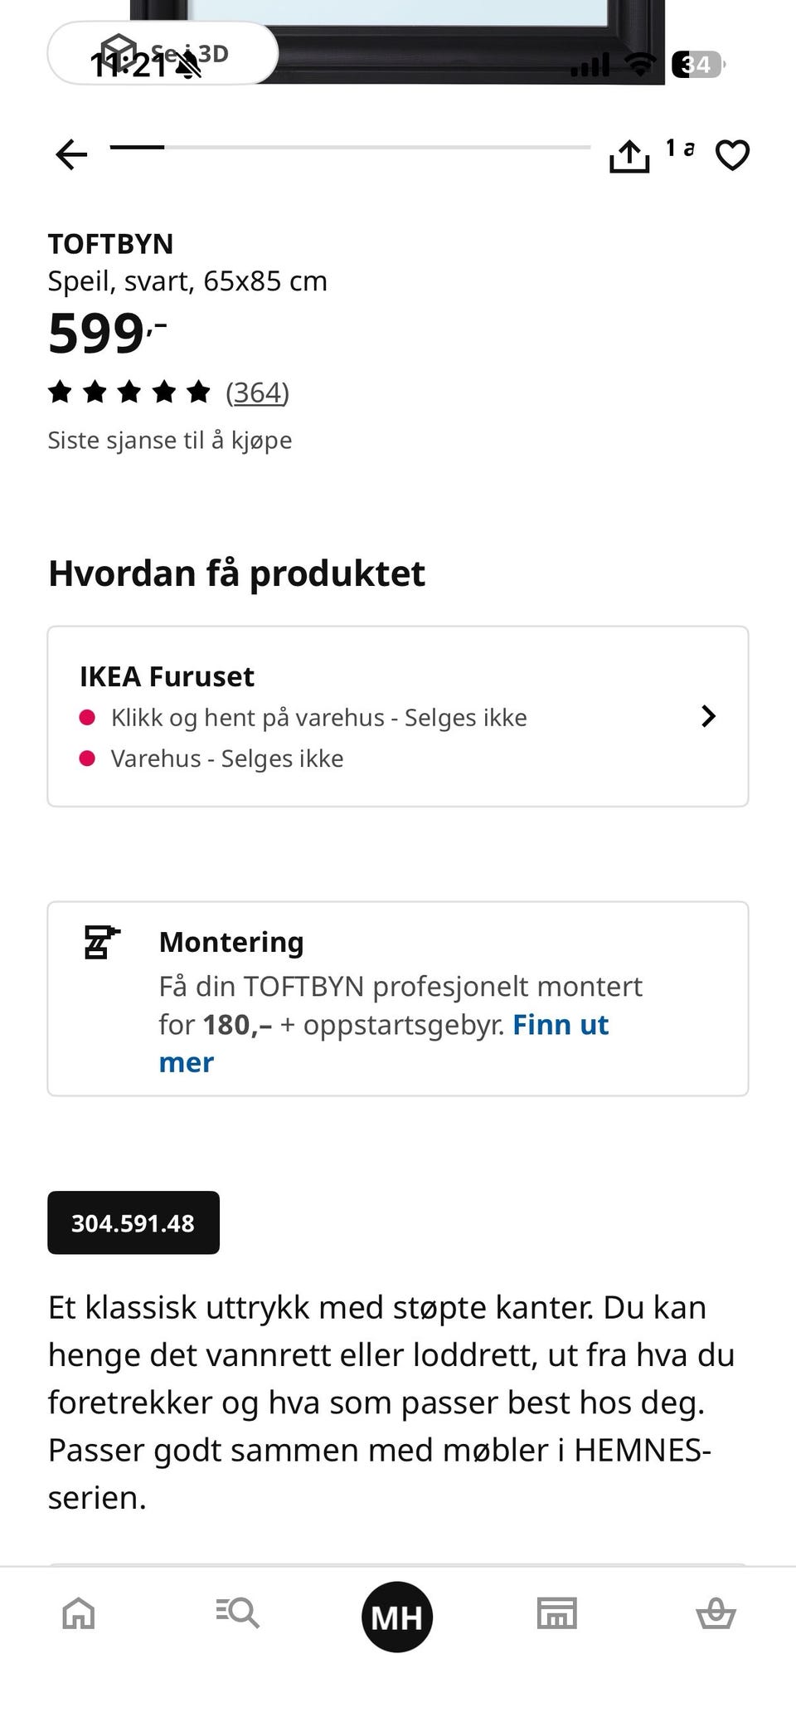
Task: Expand IKEA Furuset availability chevron
Action: [708, 716]
